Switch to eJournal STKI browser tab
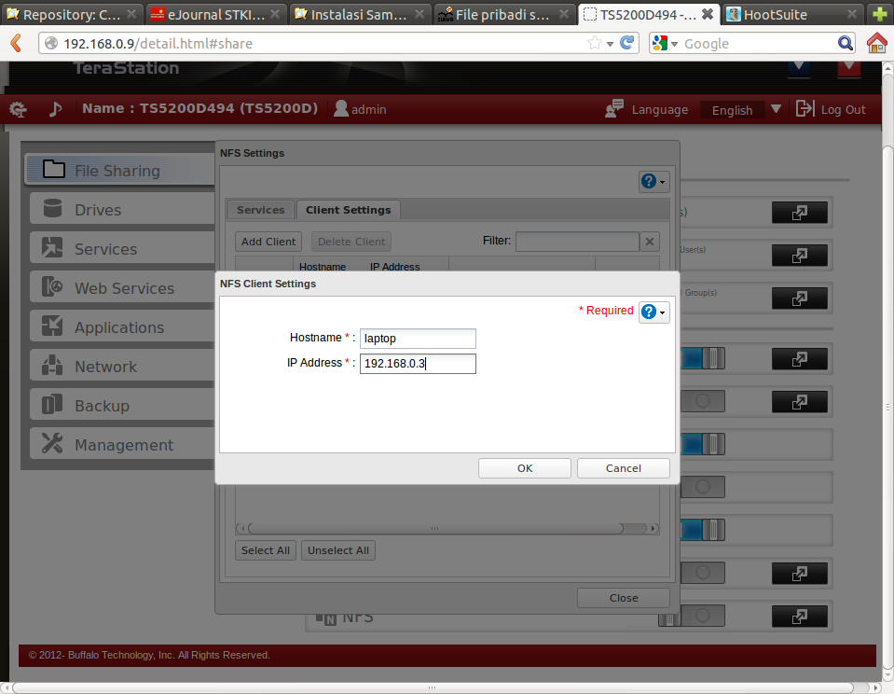Image resolution: width=894 pixels, height=694 pixels. pyautogui.click(x=215, y=14)
